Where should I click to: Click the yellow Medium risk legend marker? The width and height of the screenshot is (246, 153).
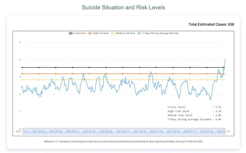point(113,33)
